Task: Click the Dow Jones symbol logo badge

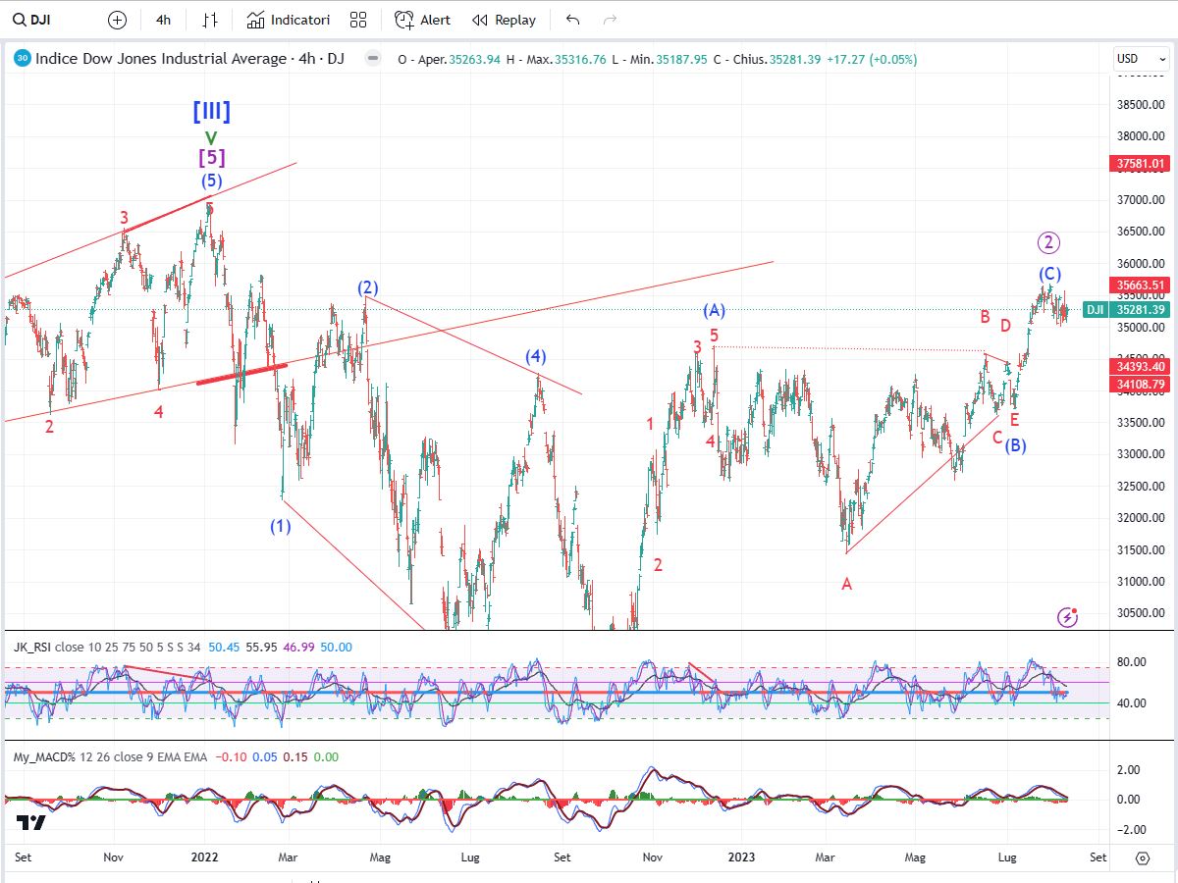Action: 22,59
